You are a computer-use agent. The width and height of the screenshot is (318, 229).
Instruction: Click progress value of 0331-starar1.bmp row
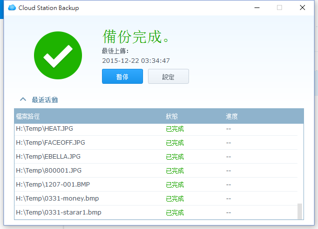tap(228, 213)
